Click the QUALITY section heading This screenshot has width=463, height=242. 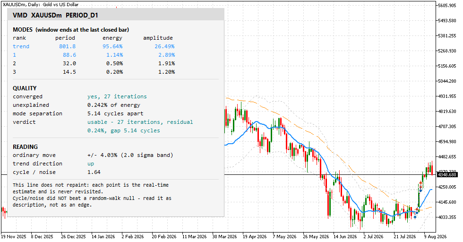point(25,88)
